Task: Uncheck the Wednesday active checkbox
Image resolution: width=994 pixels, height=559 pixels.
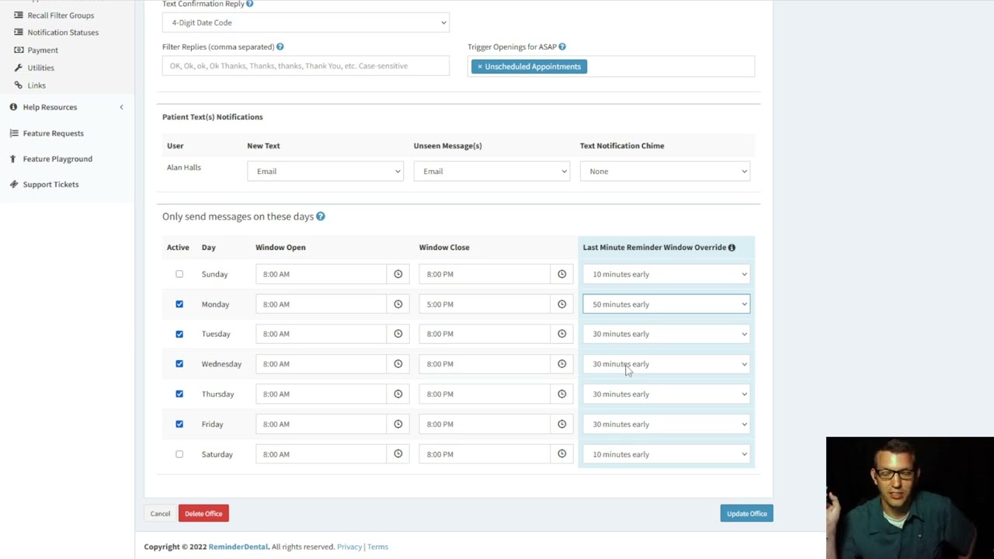Action: click(179, 364)
